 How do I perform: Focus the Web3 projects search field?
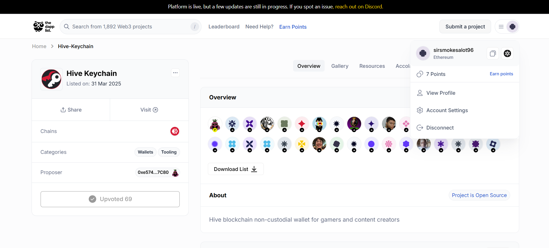(x=130, y=27)
